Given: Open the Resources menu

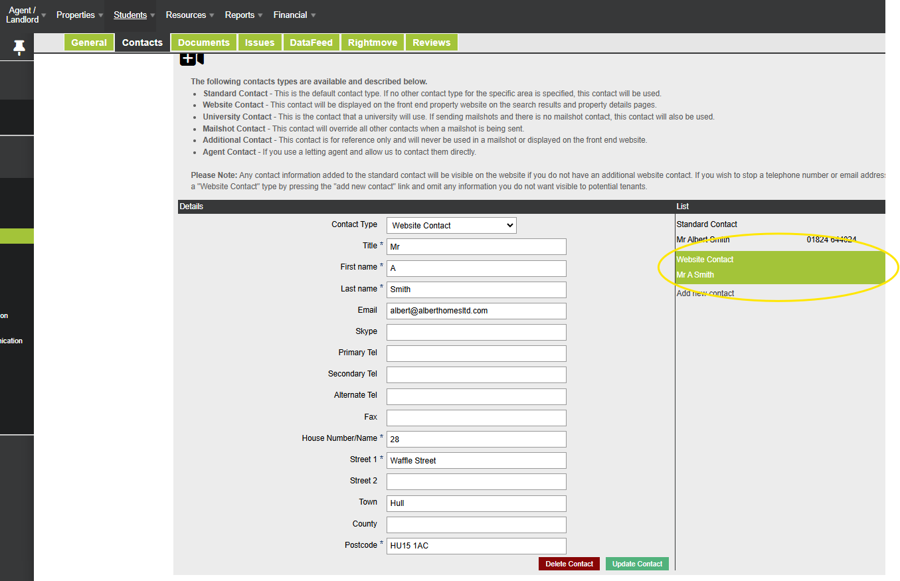Looking at the screenshot, I should pyautogui.click(x=189, y=15).
